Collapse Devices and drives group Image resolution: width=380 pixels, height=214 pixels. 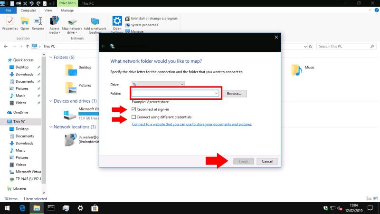[51, 101]
